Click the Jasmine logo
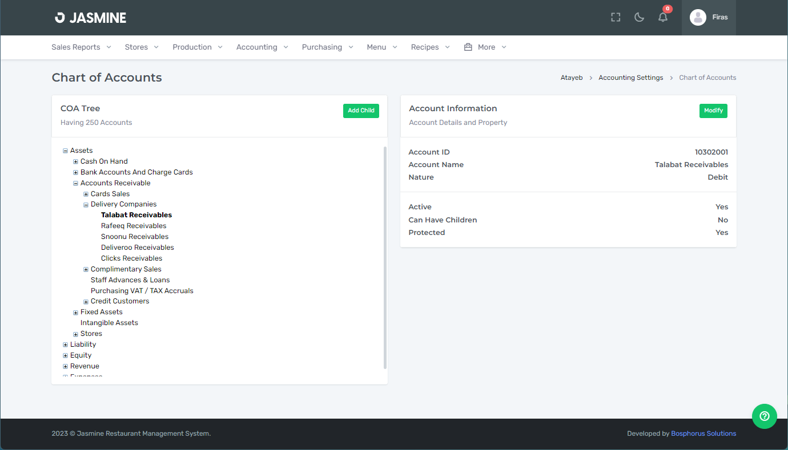The width and height of the screenshot is (788, 450). (x=90, y=18)
